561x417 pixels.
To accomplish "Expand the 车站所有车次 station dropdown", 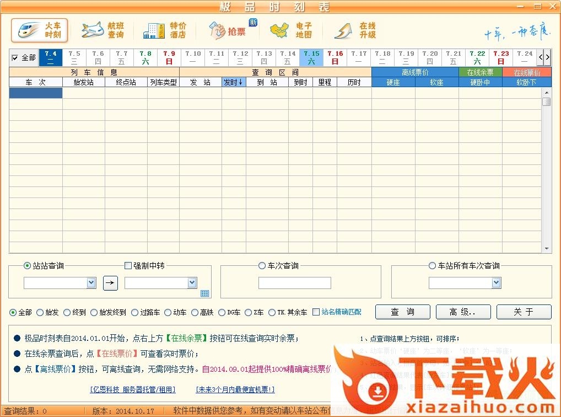I will pos(496,282).
